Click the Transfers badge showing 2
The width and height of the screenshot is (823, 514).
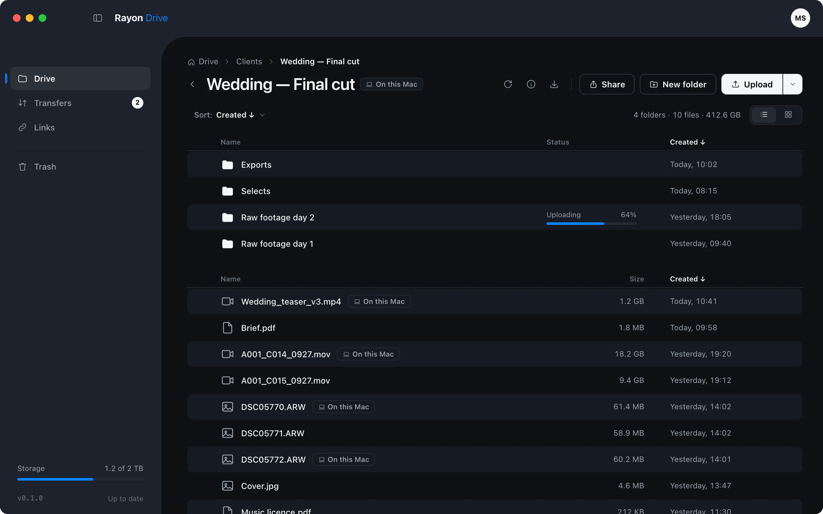[137, 103]
